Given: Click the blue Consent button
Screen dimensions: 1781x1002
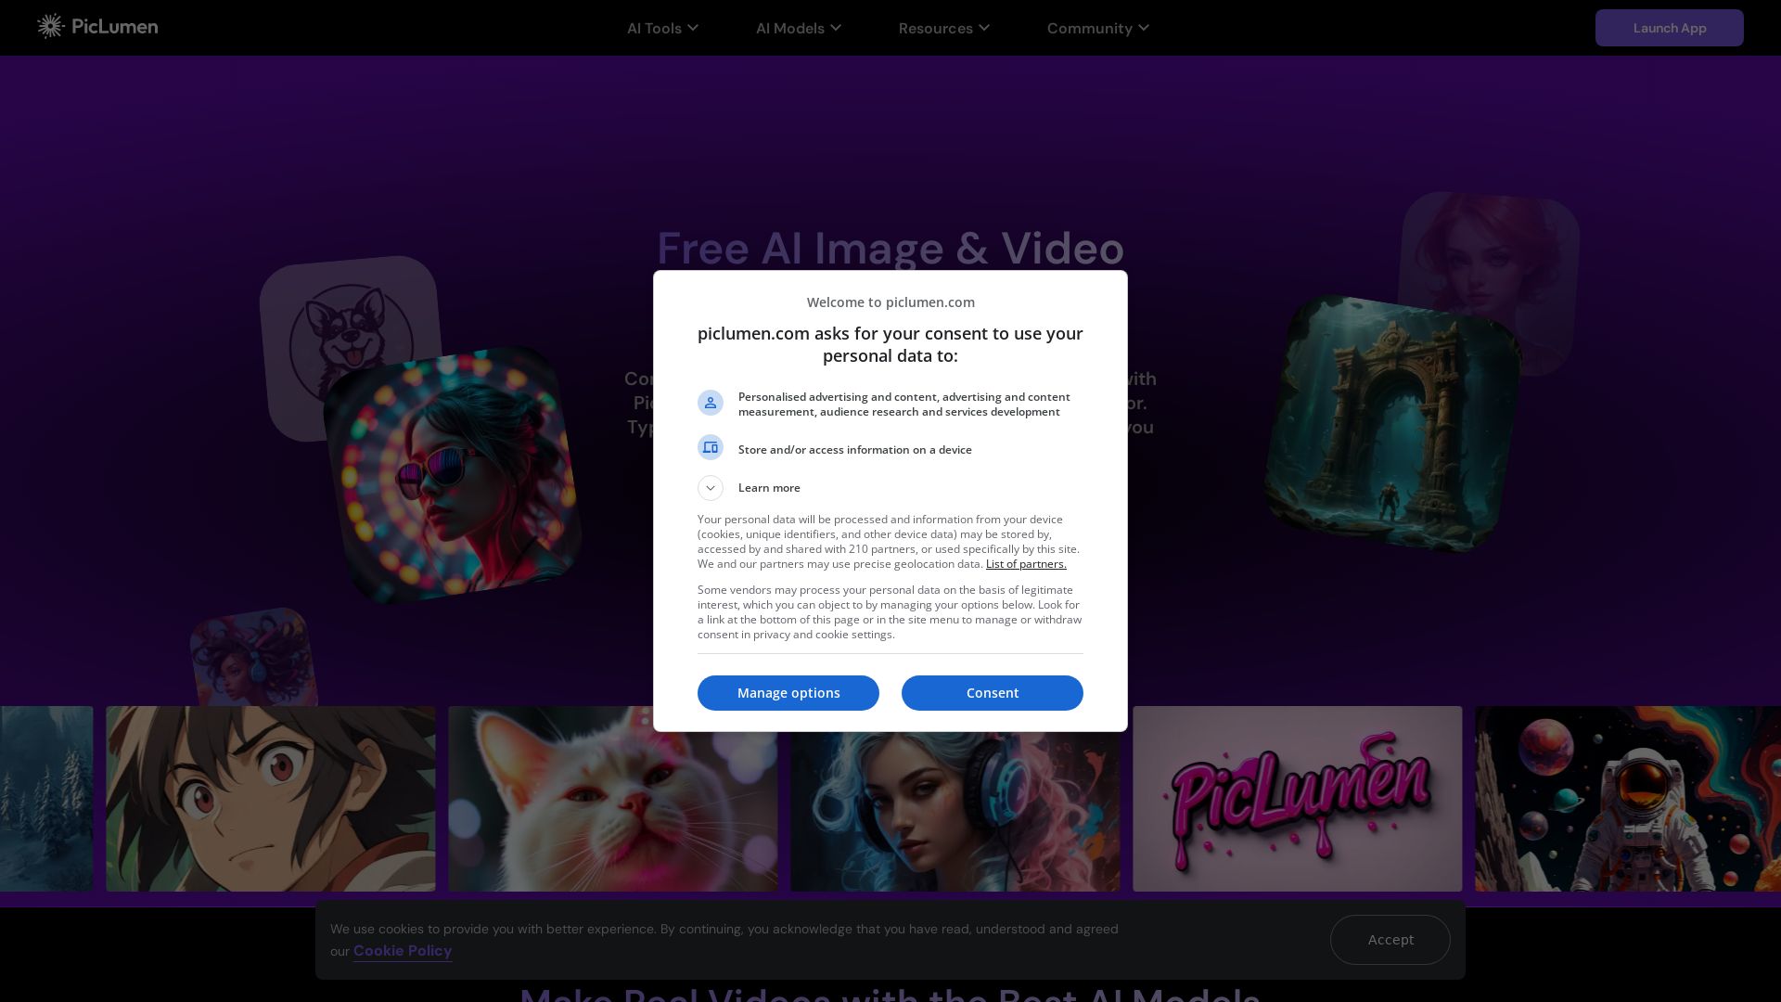Looking at the screenshot, I should (992, 693).
